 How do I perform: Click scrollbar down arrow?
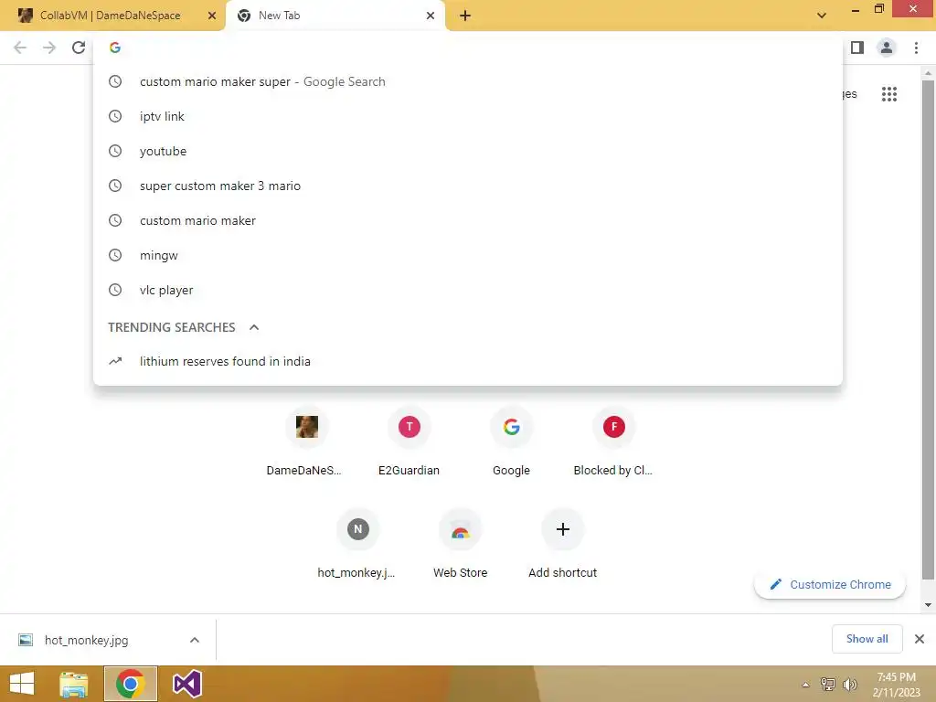(928, 605)
